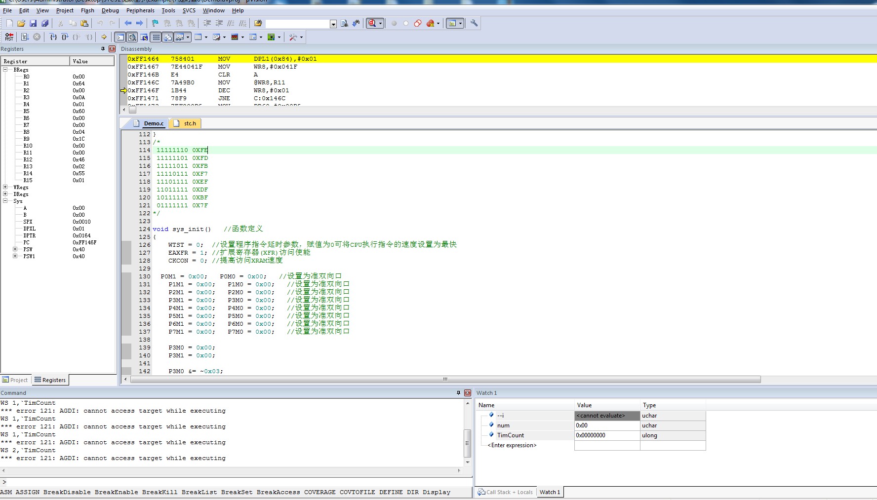Navigate backwards with blue left arrow
877x500 pixels.
click(x=128, y=23)
